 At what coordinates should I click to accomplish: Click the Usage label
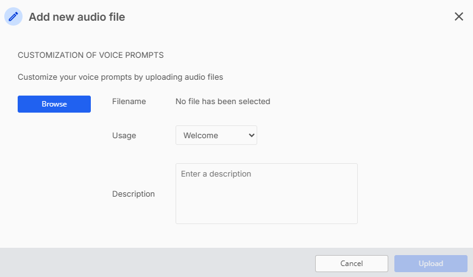coord(124,136)
